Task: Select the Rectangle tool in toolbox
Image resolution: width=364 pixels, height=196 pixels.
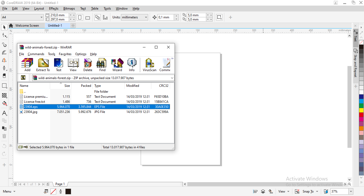Action: point(4,86)
